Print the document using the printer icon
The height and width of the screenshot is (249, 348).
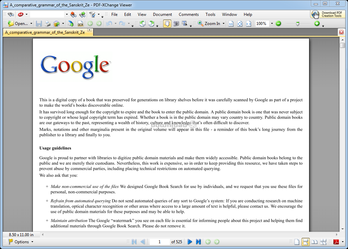pyautogui.click(x=48, y=24)
